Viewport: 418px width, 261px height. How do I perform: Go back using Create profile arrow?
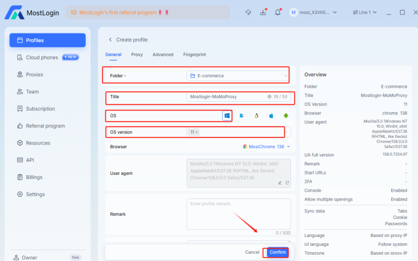pyautogui.click(x=110, y=40)
